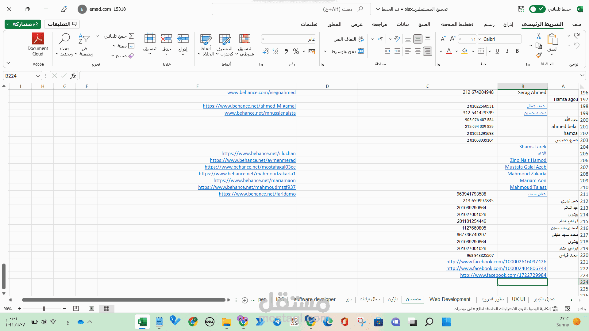
Task: Click the Format Painter brush icon
Action: click(x=539, y=55)
